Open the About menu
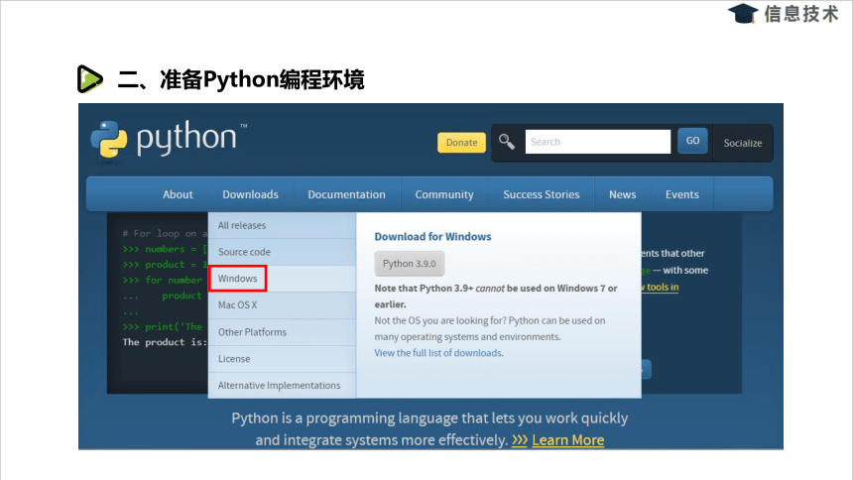 (x=178, y=194)
